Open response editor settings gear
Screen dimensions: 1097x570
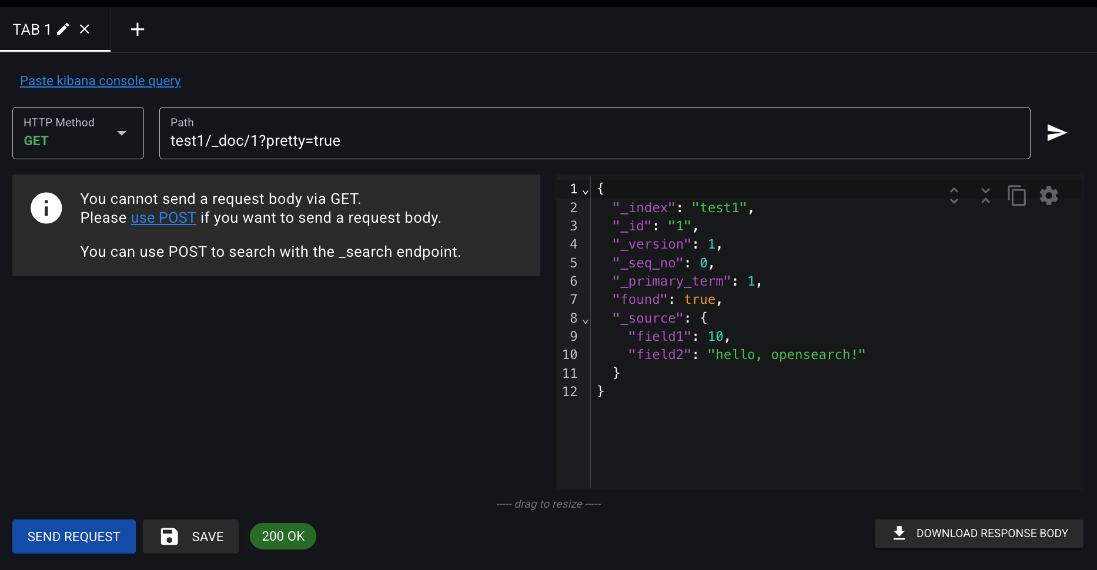click(1049, 196)
